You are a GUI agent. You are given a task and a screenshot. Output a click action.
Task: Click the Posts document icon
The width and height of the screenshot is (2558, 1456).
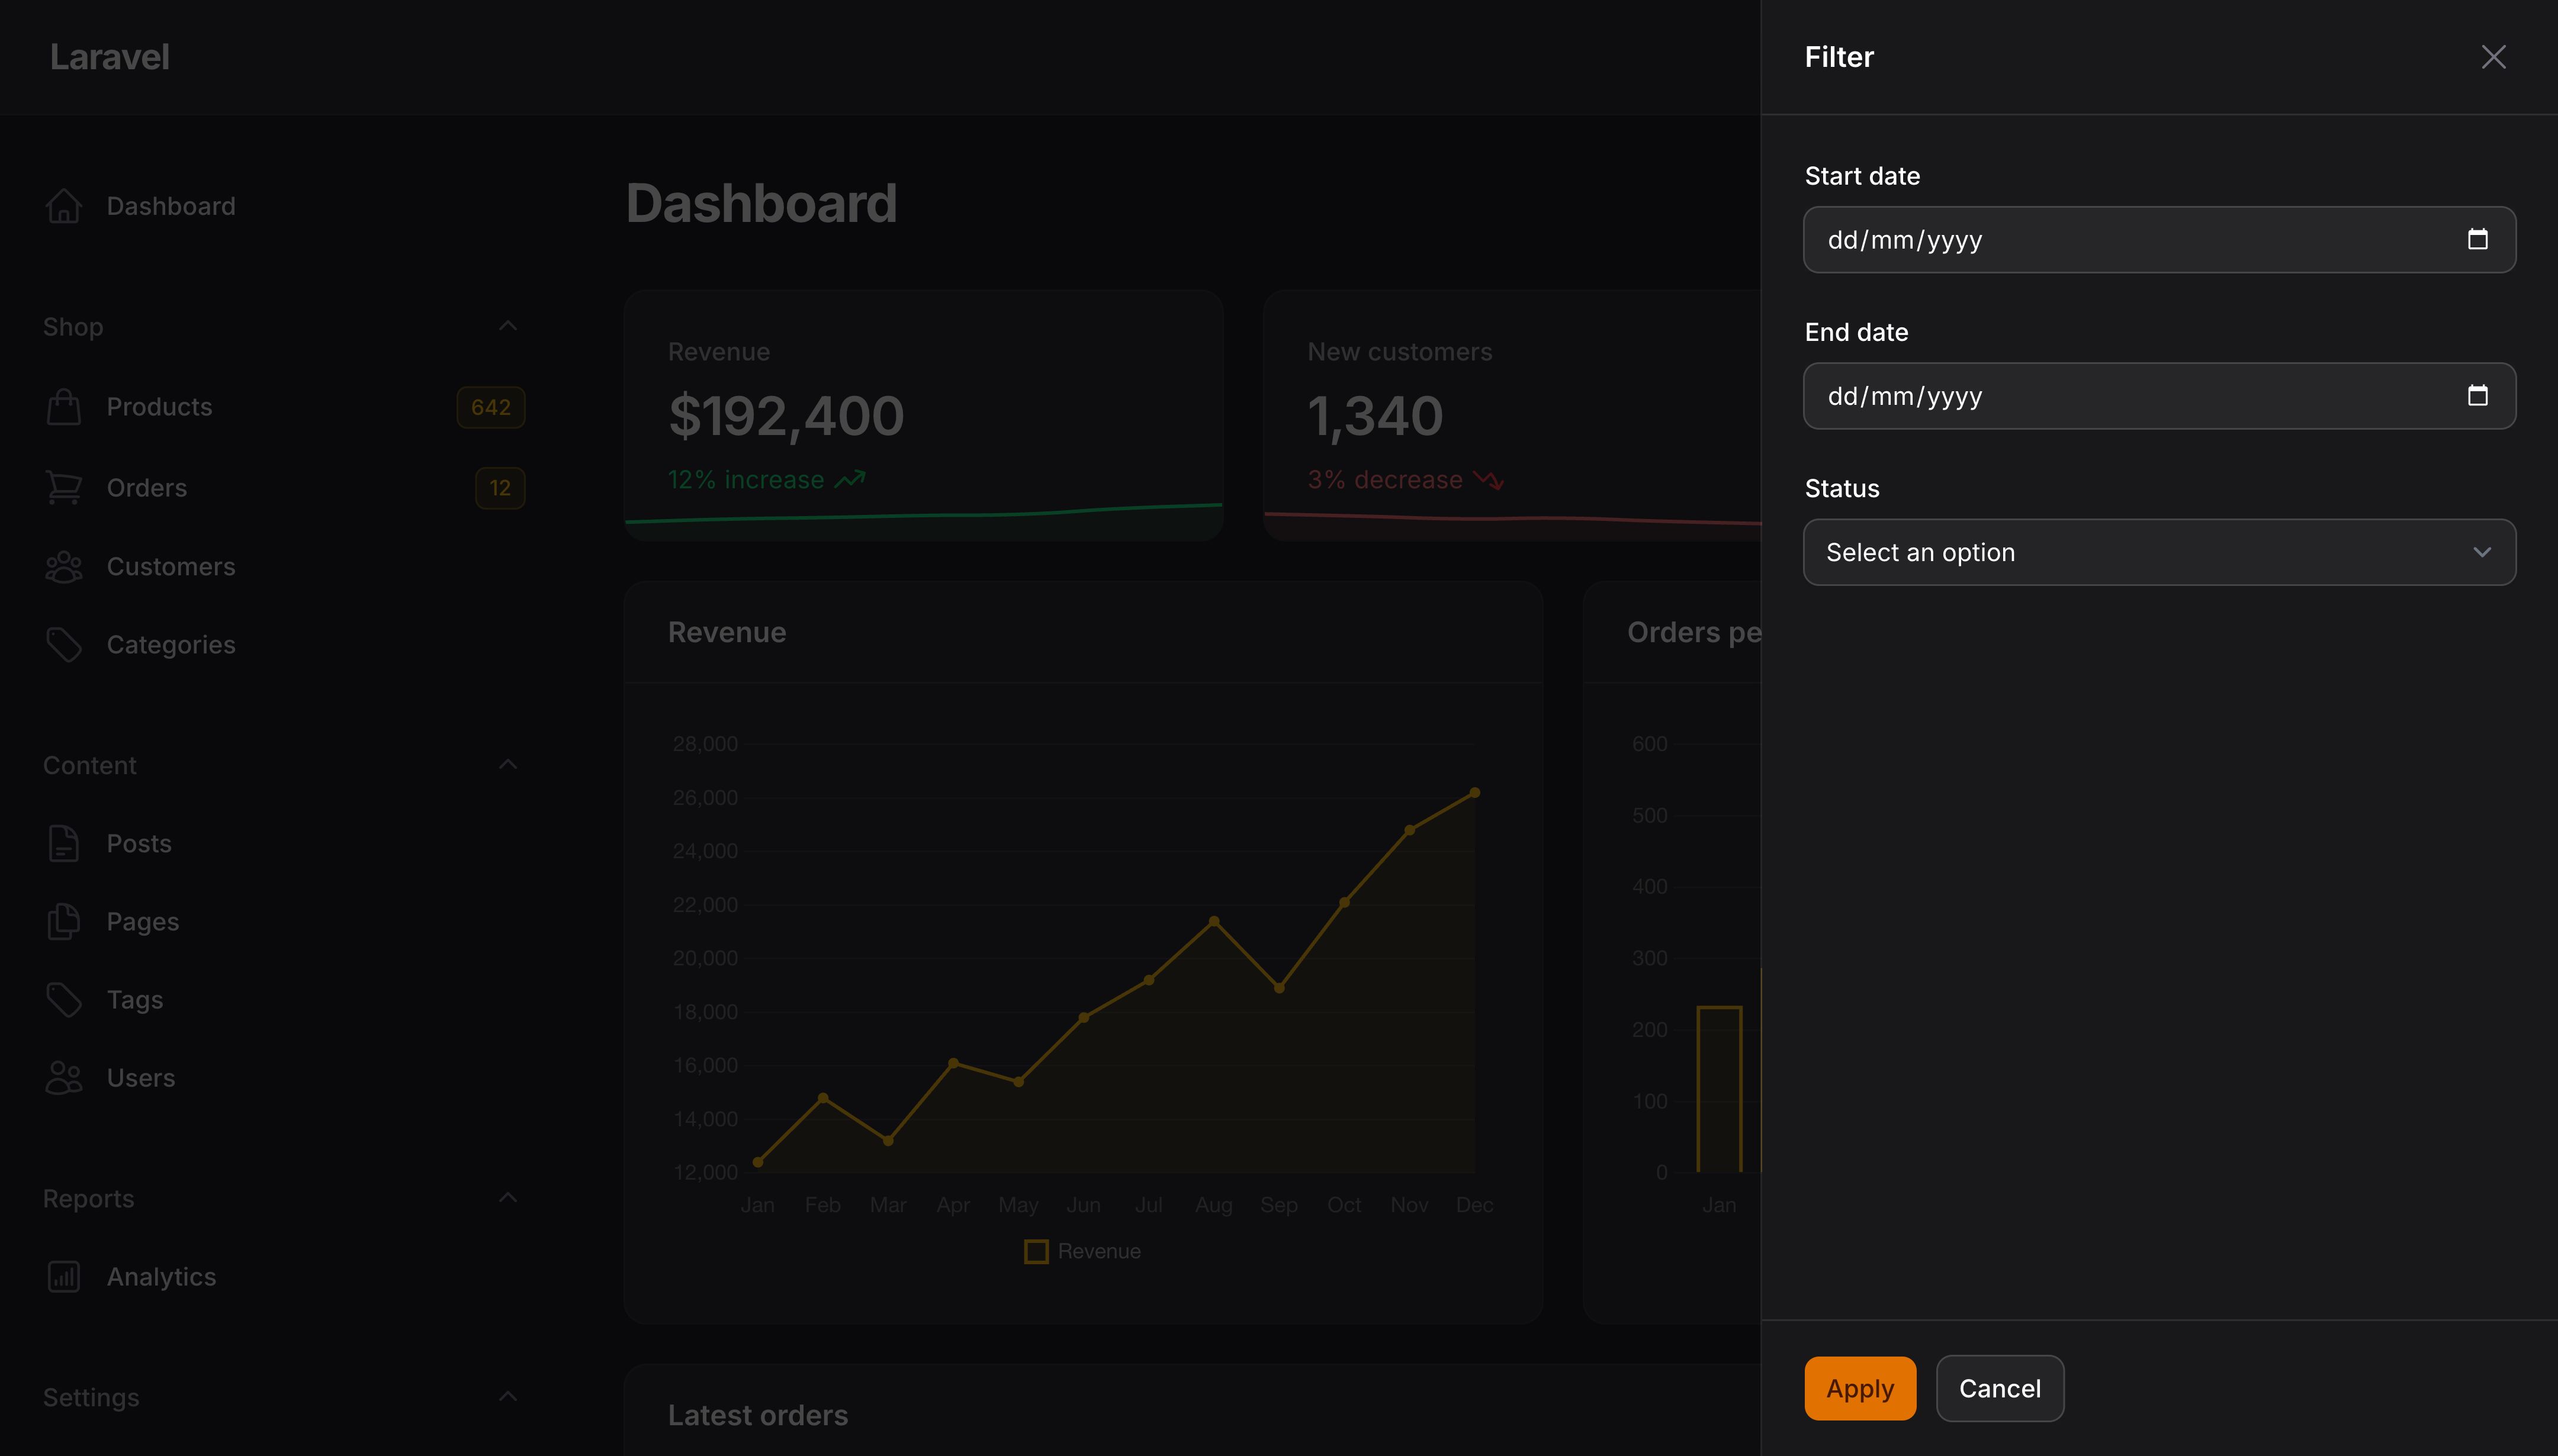click(64, 843)
